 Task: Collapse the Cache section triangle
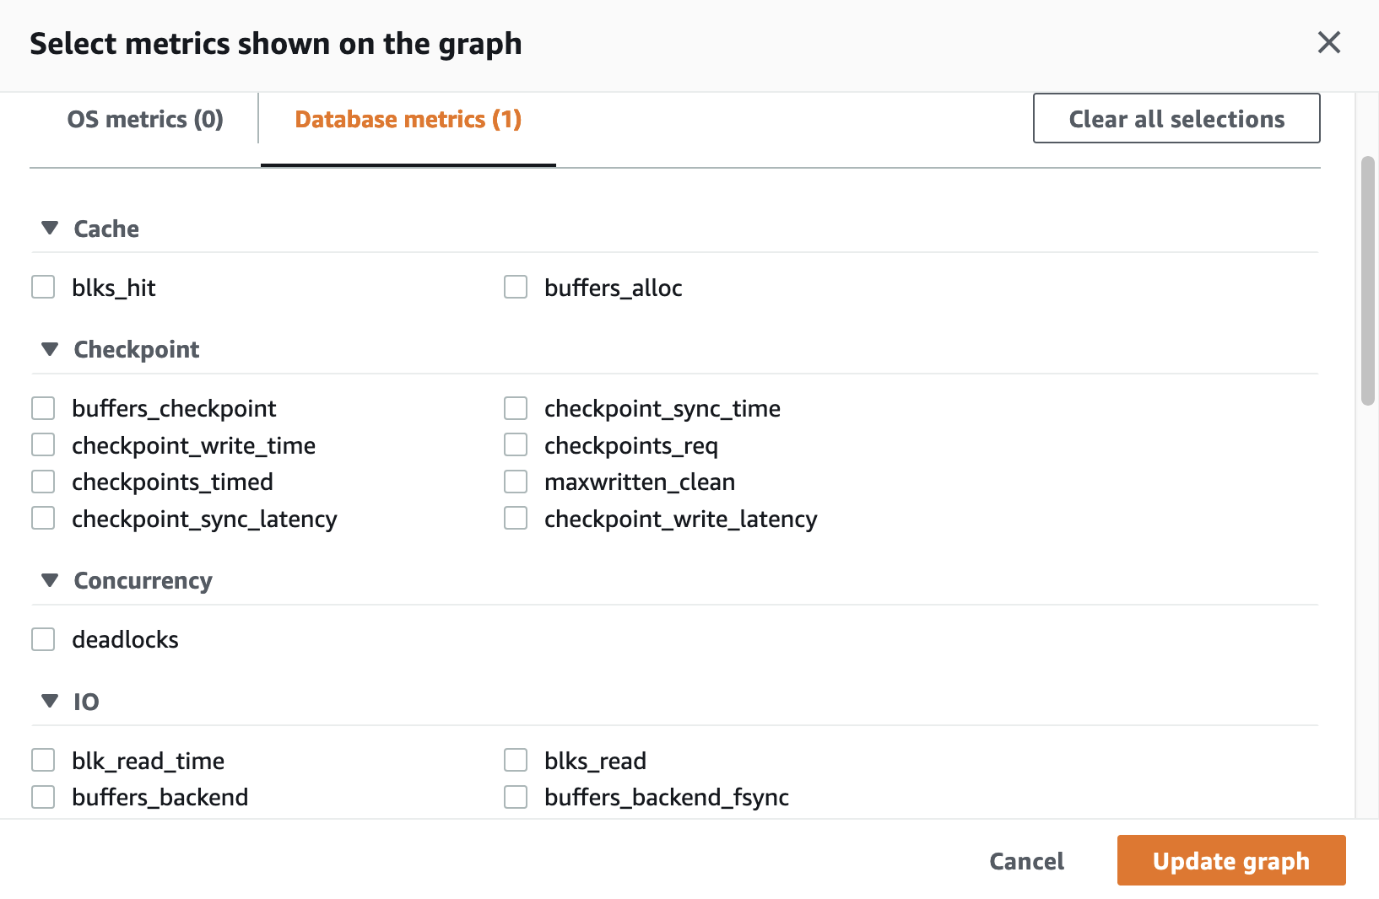[x=50, y=228]
